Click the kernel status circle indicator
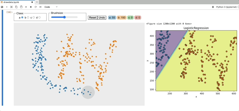This screenshot has height=111, width=239. coord(238,7)
